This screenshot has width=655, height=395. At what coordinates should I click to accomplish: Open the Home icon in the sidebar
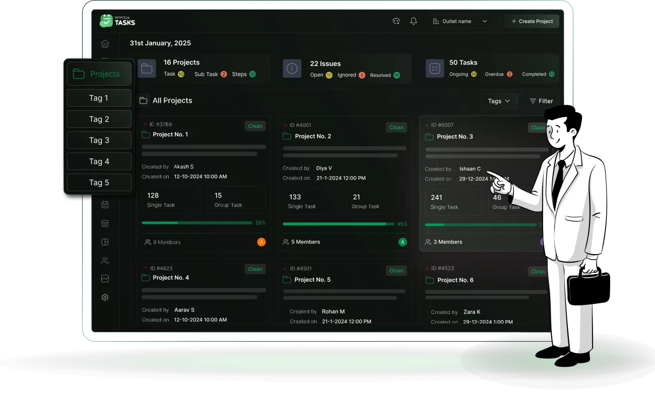[x=105, y=44]
